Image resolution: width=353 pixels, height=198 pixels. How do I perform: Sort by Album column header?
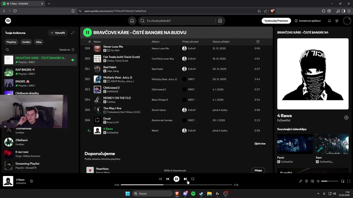point(156,42)
